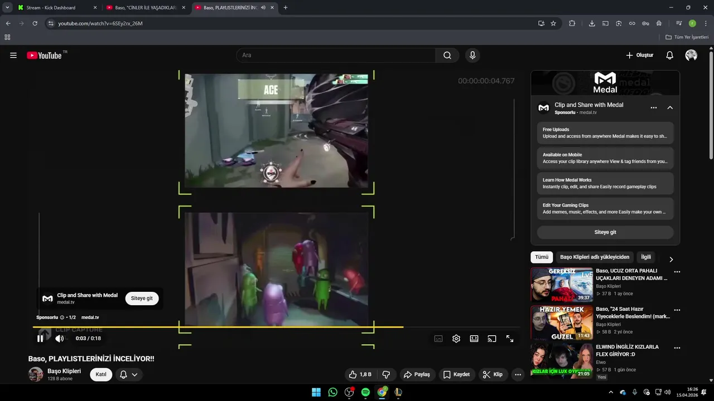The width and height of the screenshot is (714, 401).
Task: Click Siteye git in the sidebar ad
Action: tap(605, 232)
